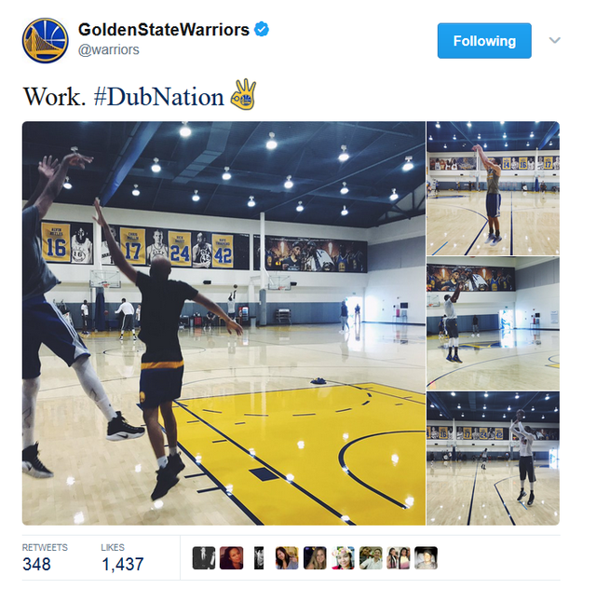Viewport: 596px width, 589px height.
Task: Click the first liker avatar in black suit
Action: click(204, 558)
